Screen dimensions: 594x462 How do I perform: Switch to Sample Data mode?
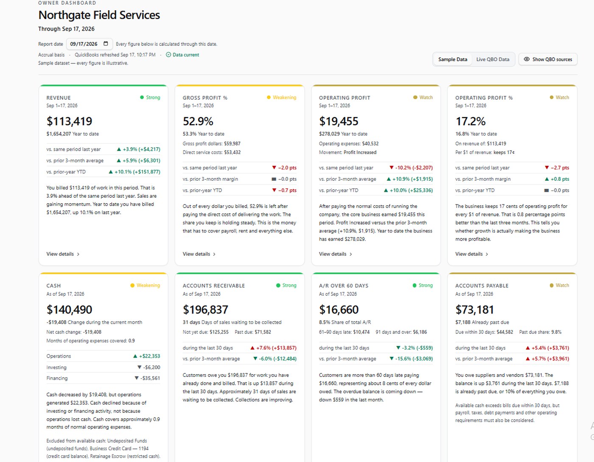coord(452,59)
